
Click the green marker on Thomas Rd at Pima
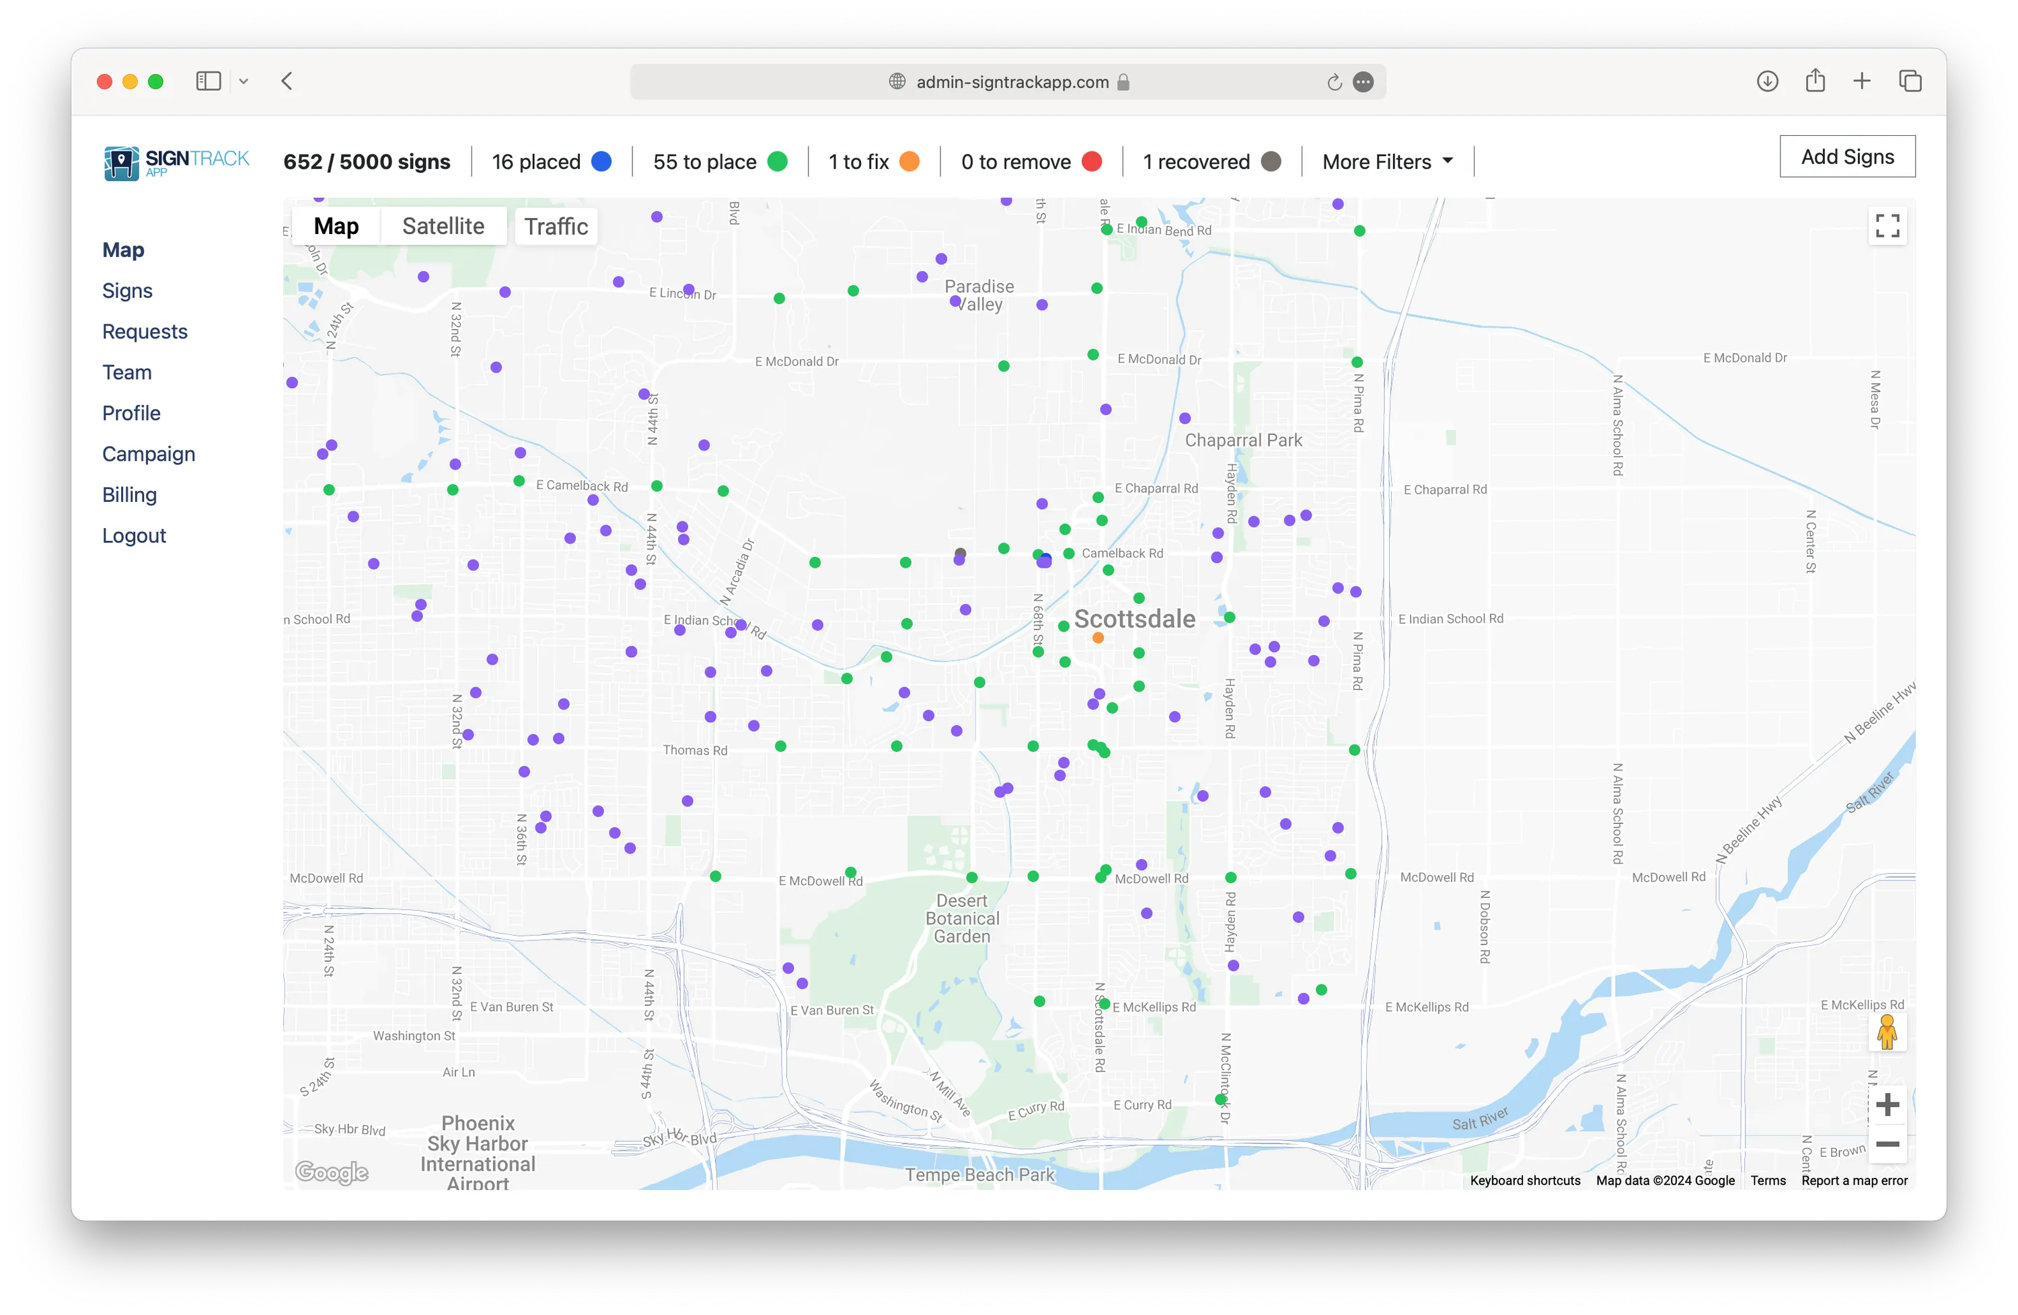(x=1354, y=749)
